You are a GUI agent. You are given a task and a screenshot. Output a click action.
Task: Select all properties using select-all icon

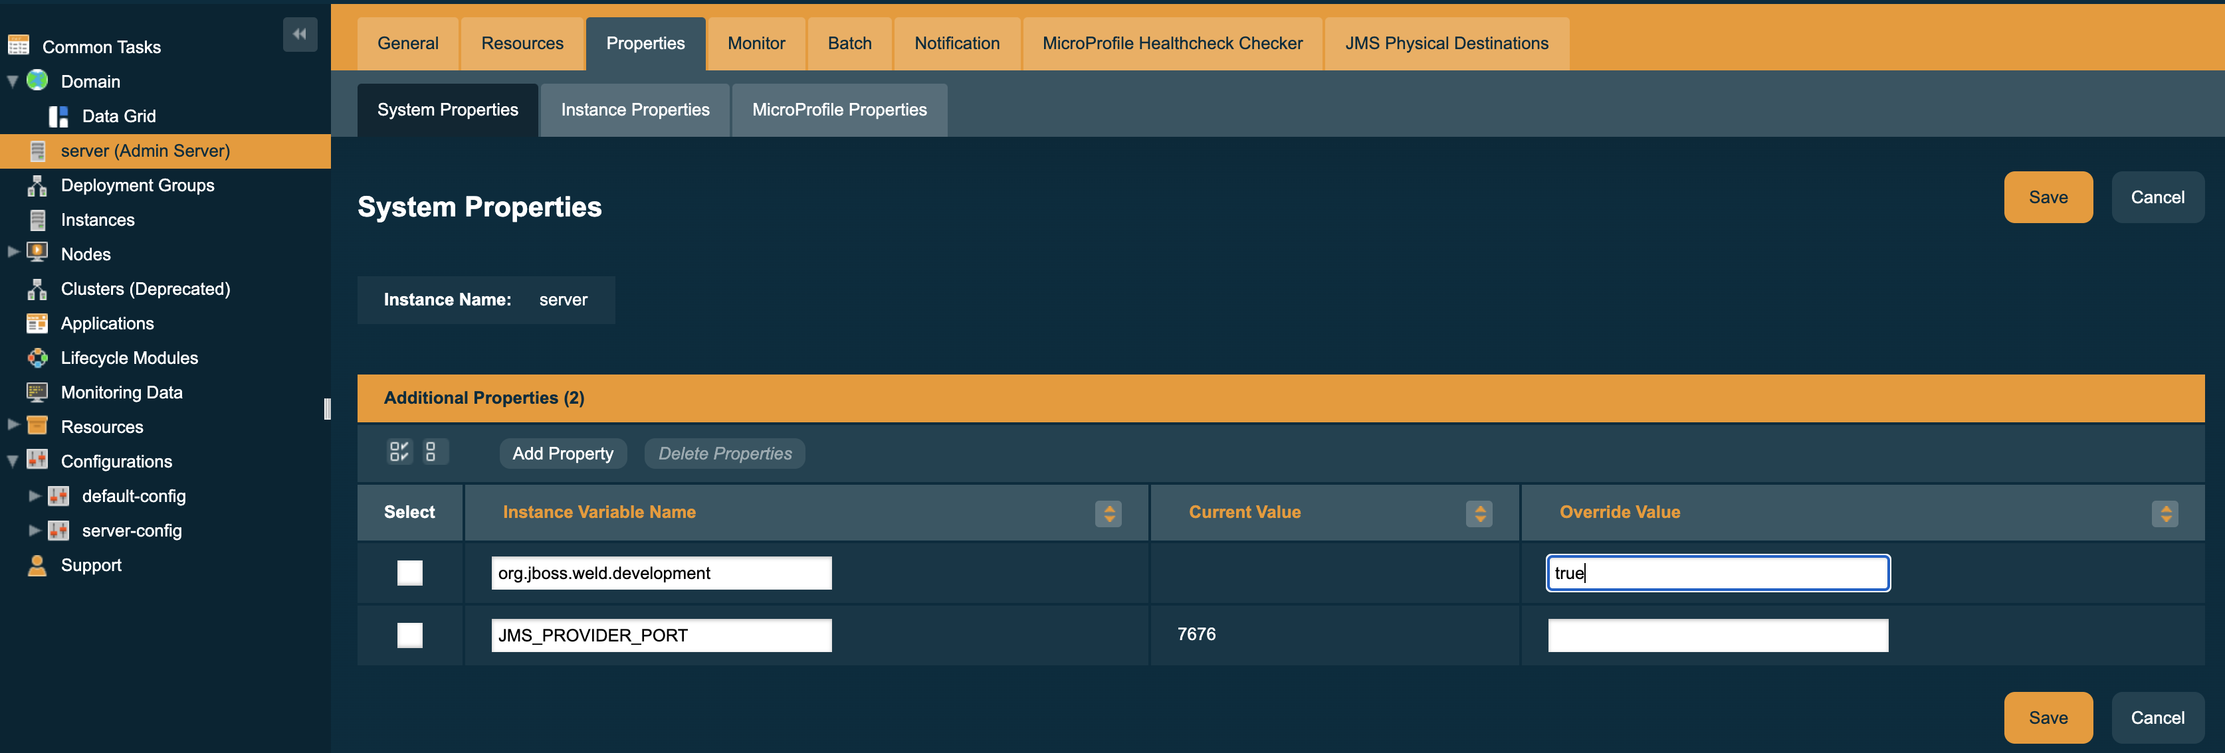[x=398, y=451]
